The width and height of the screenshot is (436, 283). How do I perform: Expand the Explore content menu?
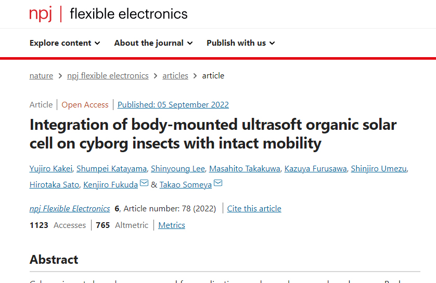coord(65,43)
